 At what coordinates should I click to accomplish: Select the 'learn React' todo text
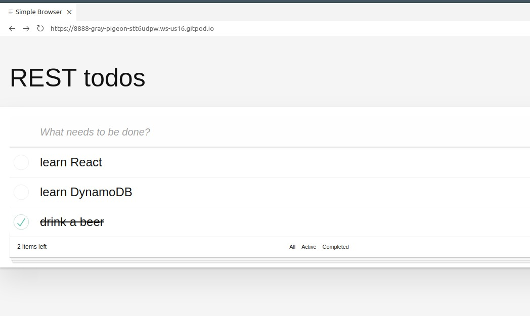coord(71,162)
